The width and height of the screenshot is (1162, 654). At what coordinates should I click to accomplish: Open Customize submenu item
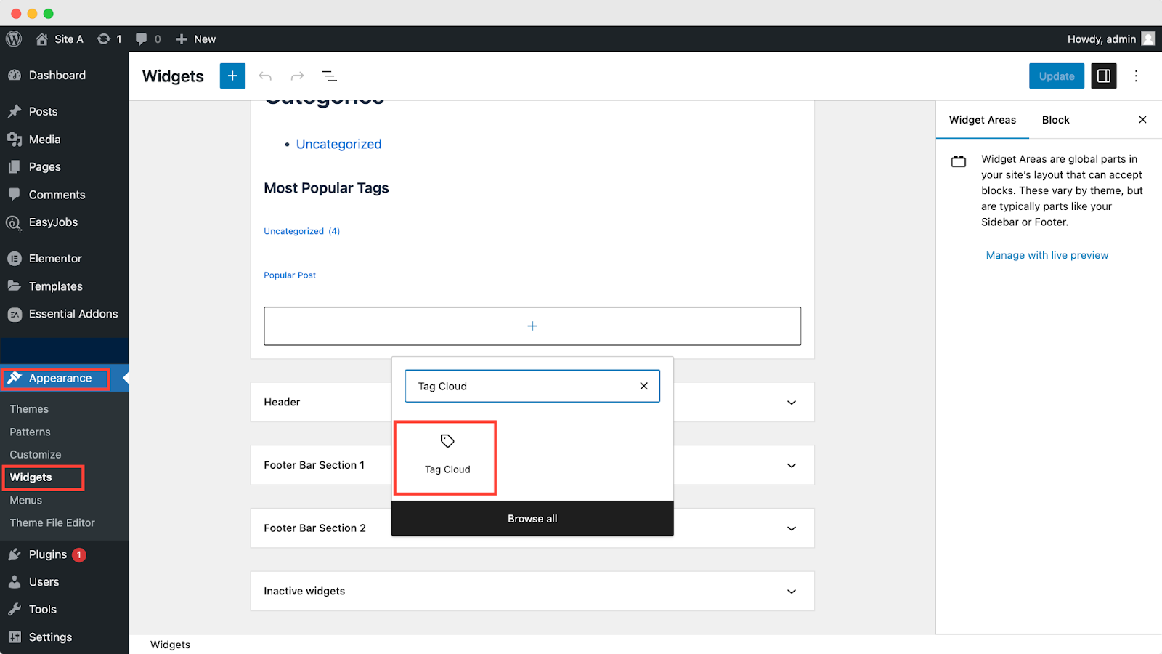point(35,454)
